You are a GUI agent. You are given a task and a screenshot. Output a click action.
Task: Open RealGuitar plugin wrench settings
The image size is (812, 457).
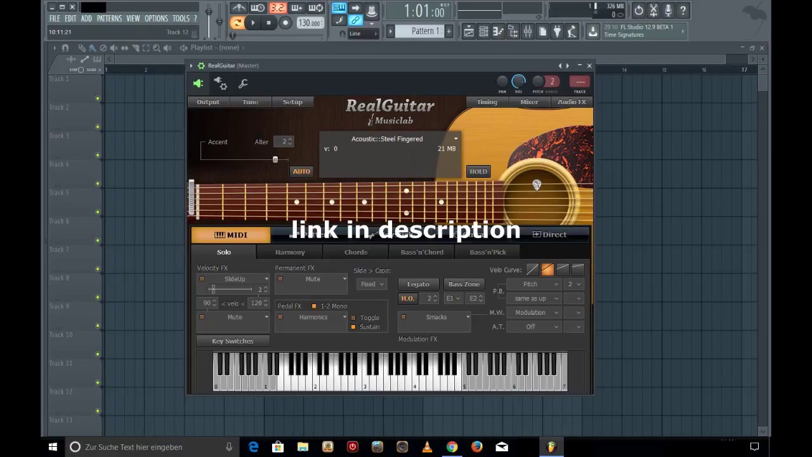point(243,83)
